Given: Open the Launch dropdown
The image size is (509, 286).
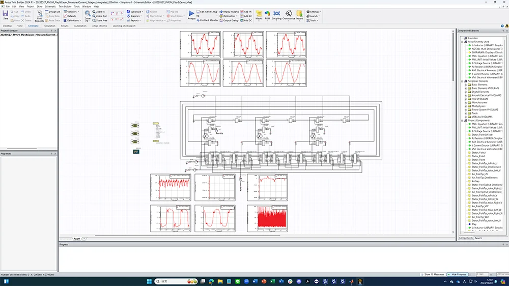Looking at the screenshot, I should click(313, 16).
